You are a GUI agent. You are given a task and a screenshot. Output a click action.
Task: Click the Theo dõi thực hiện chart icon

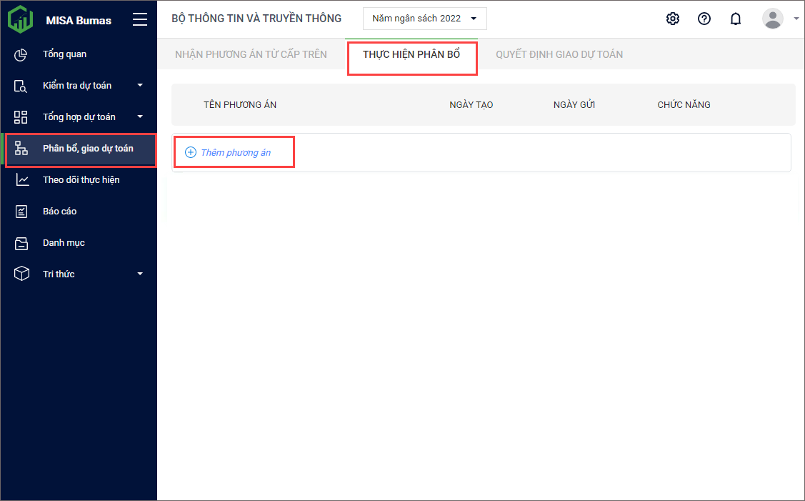(22, 180)
